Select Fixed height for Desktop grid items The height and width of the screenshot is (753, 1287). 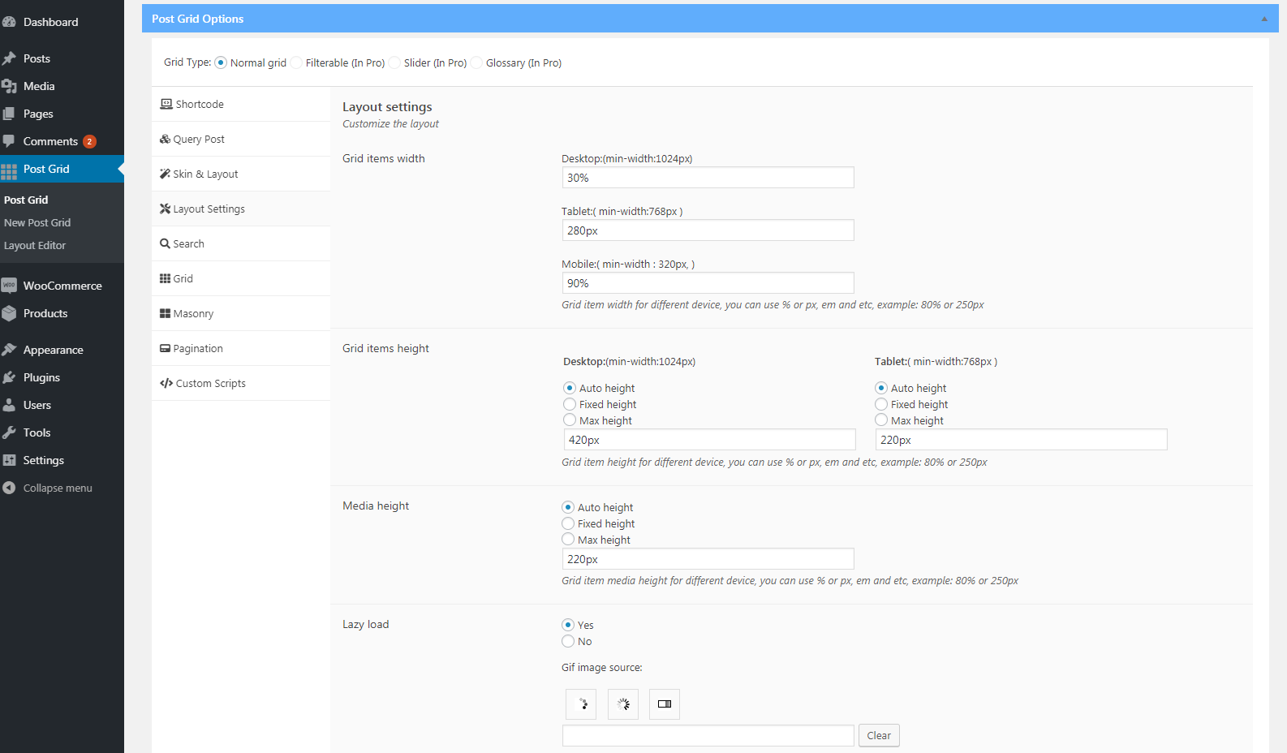point(570,404)
